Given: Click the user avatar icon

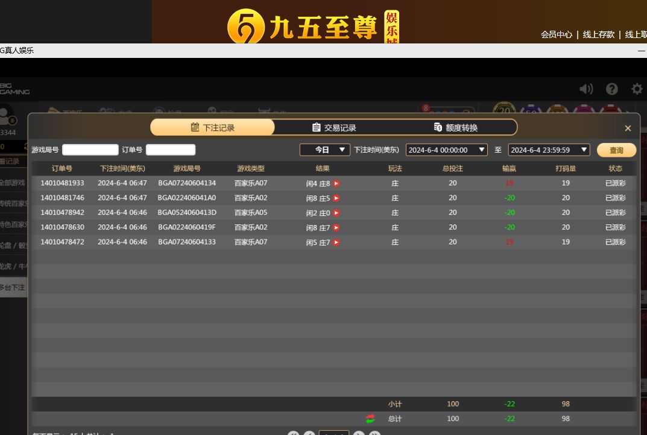Looking at the screenshot, I should 7,115.
